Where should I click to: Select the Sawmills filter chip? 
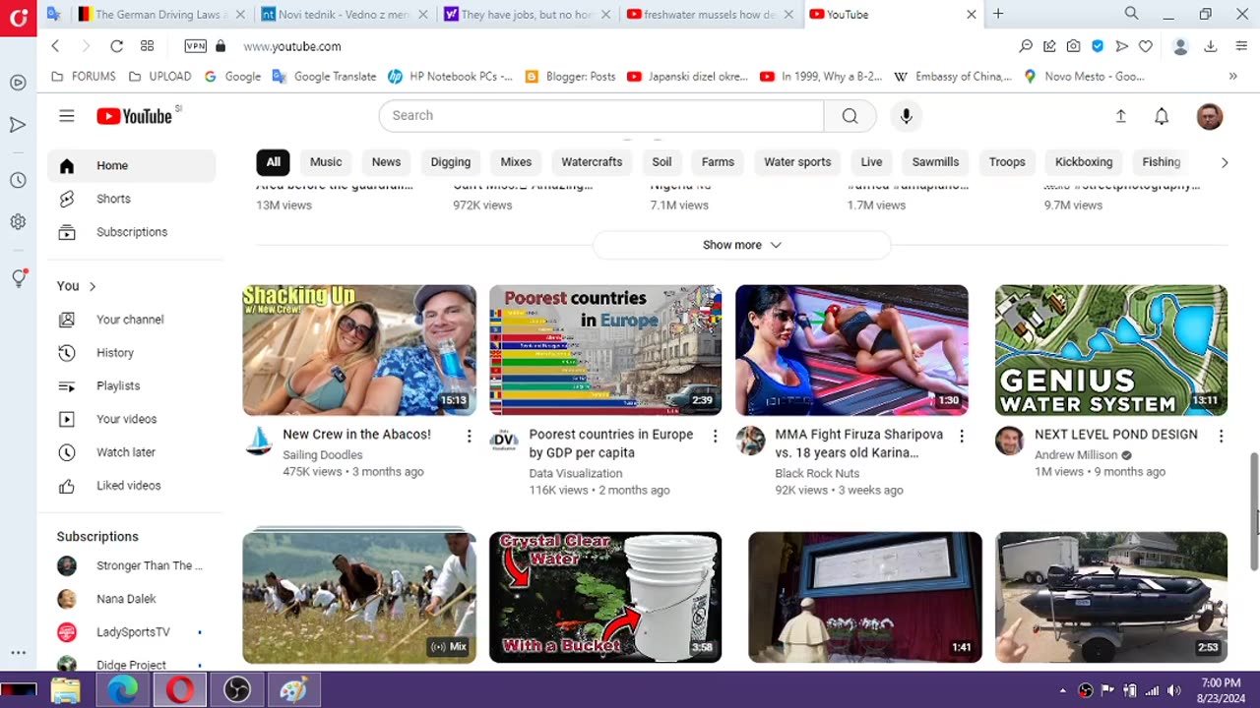click(935, 162)
